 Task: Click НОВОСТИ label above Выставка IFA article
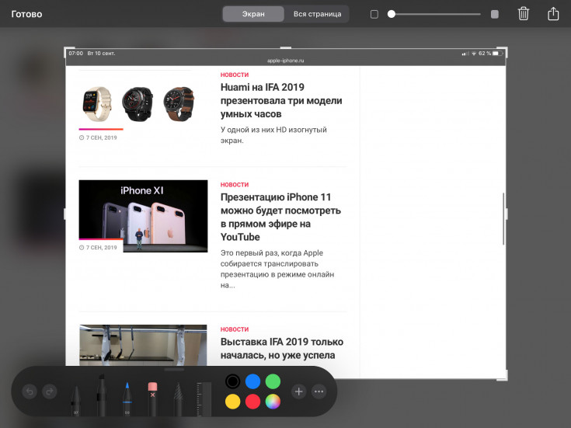click(x=235, y=329)
